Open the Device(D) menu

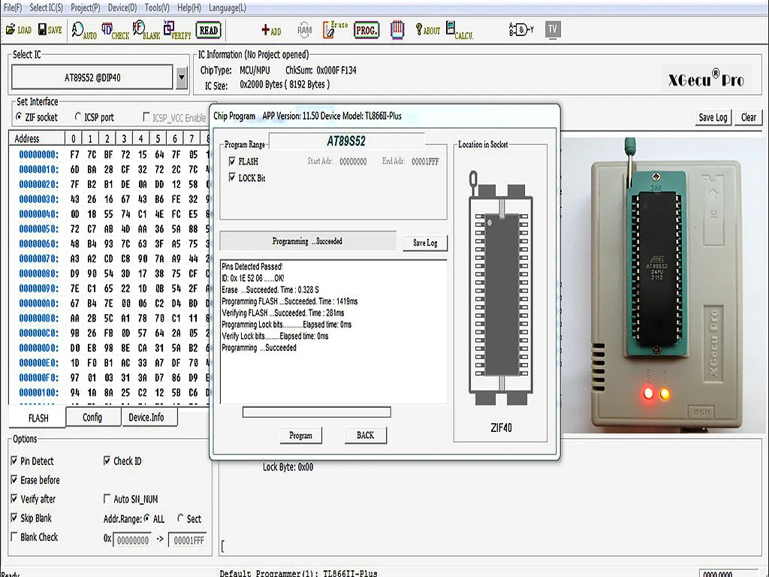click(122, 8)
